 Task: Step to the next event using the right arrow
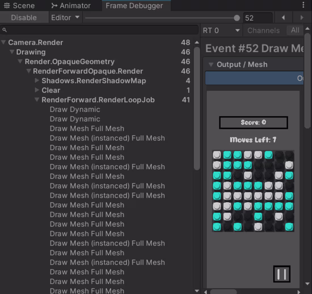pos(302,18)
